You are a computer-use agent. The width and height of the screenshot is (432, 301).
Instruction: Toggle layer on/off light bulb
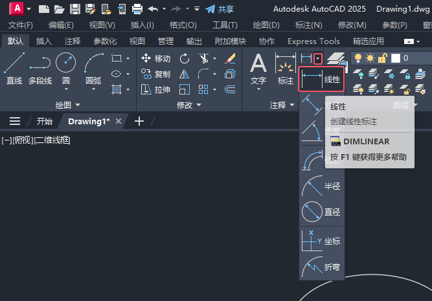click(358, 58)
